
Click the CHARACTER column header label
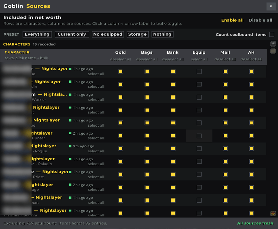pos(17,52)
